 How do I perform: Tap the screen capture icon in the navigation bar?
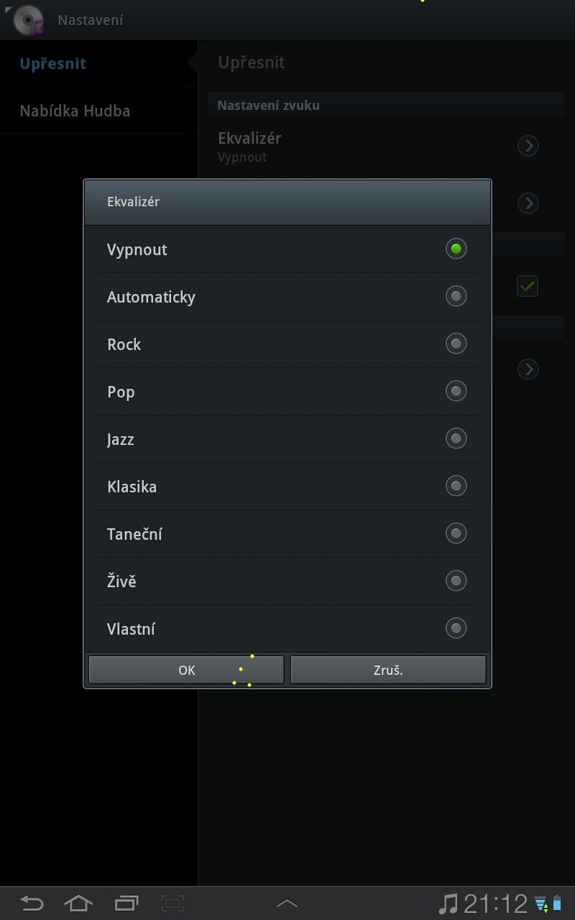[172, 903]
